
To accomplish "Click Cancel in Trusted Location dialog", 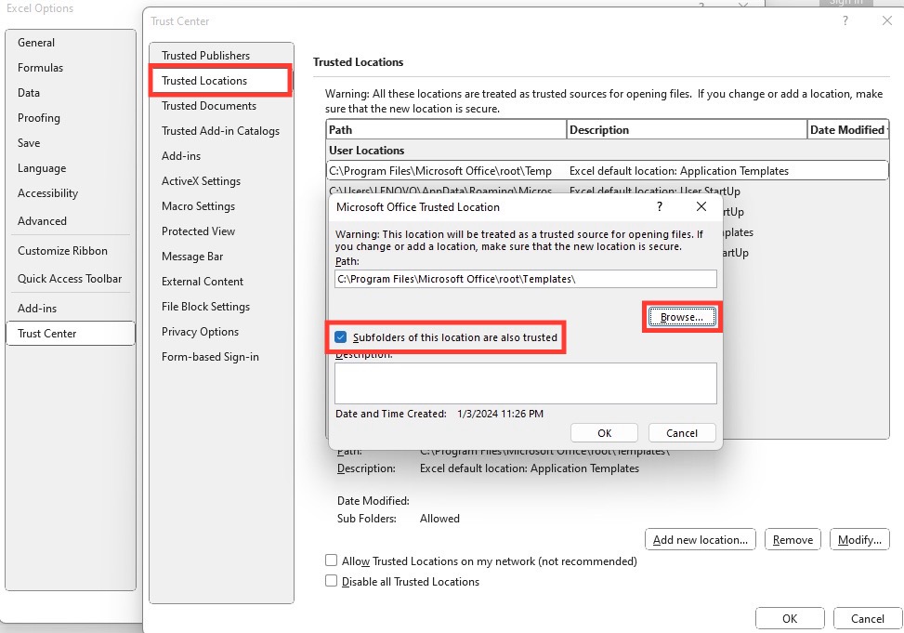I will pos(682,433).
